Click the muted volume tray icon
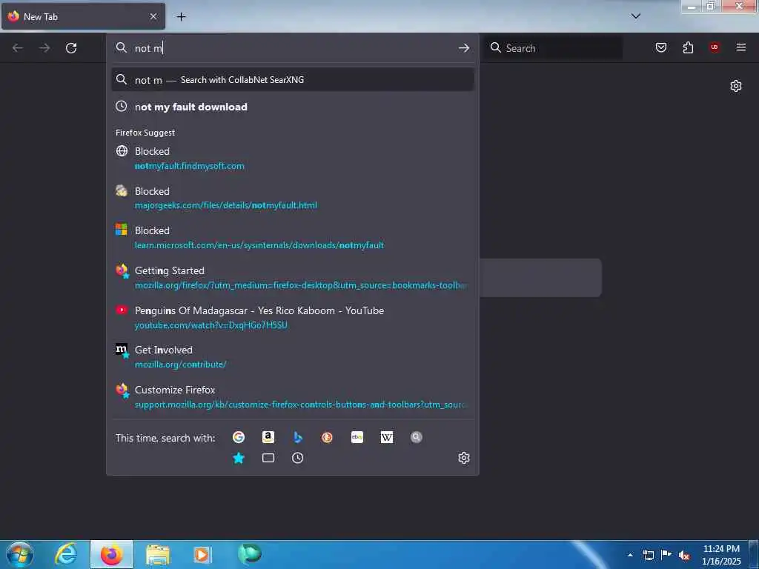759x569 pixels. pos(684,556)
